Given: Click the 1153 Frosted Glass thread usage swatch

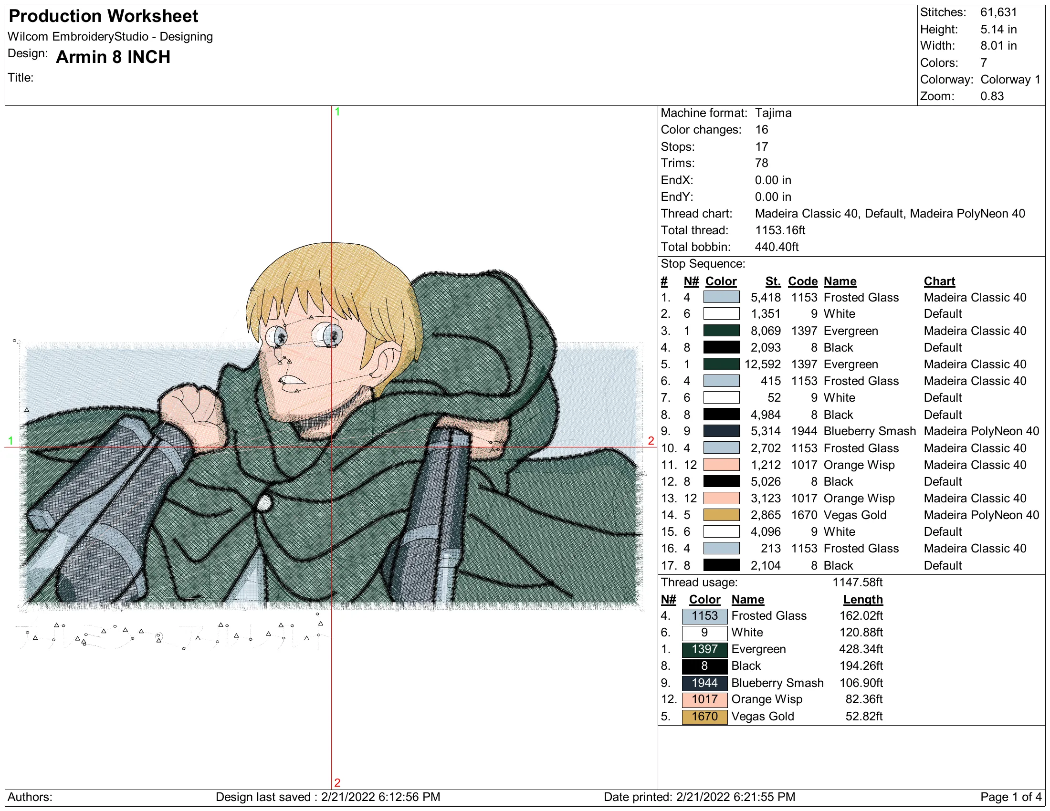Looking at the screenshot, I should click(704, 616).
